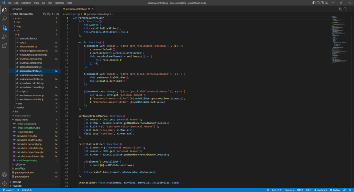Open explorer views and more actions menu
The height and width of the screenshot is (192, 354).
coord(56,9)
